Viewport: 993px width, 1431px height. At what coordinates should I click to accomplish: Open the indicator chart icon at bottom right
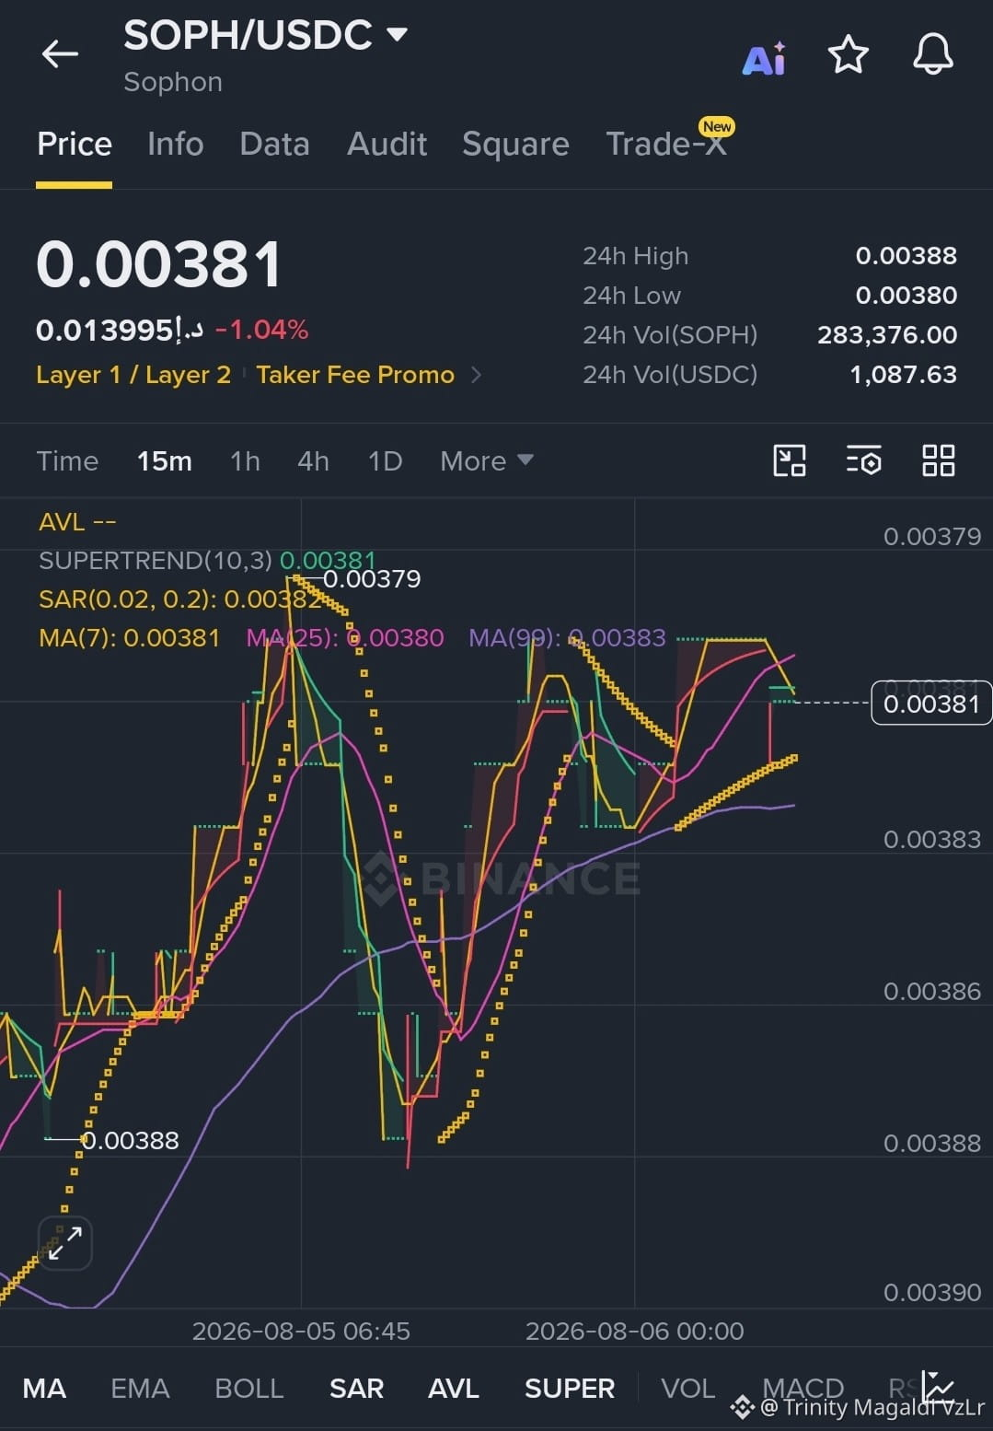[939, 1386]
